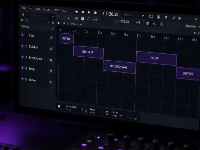Click the circular metronome icon near tempo
Screen dimensions: 200x150
click(162, 24)
